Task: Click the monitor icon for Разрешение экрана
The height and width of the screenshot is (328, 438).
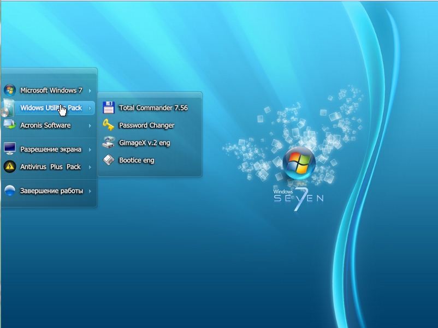Action: coord(10,148)
